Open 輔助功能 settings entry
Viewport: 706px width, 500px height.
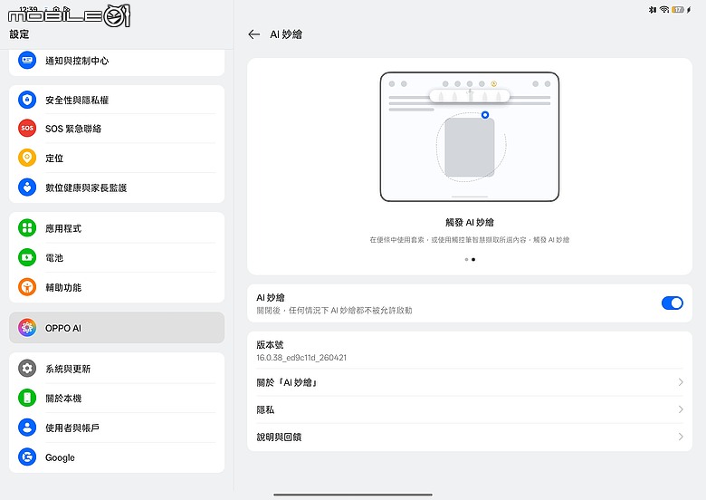point(117,287)
